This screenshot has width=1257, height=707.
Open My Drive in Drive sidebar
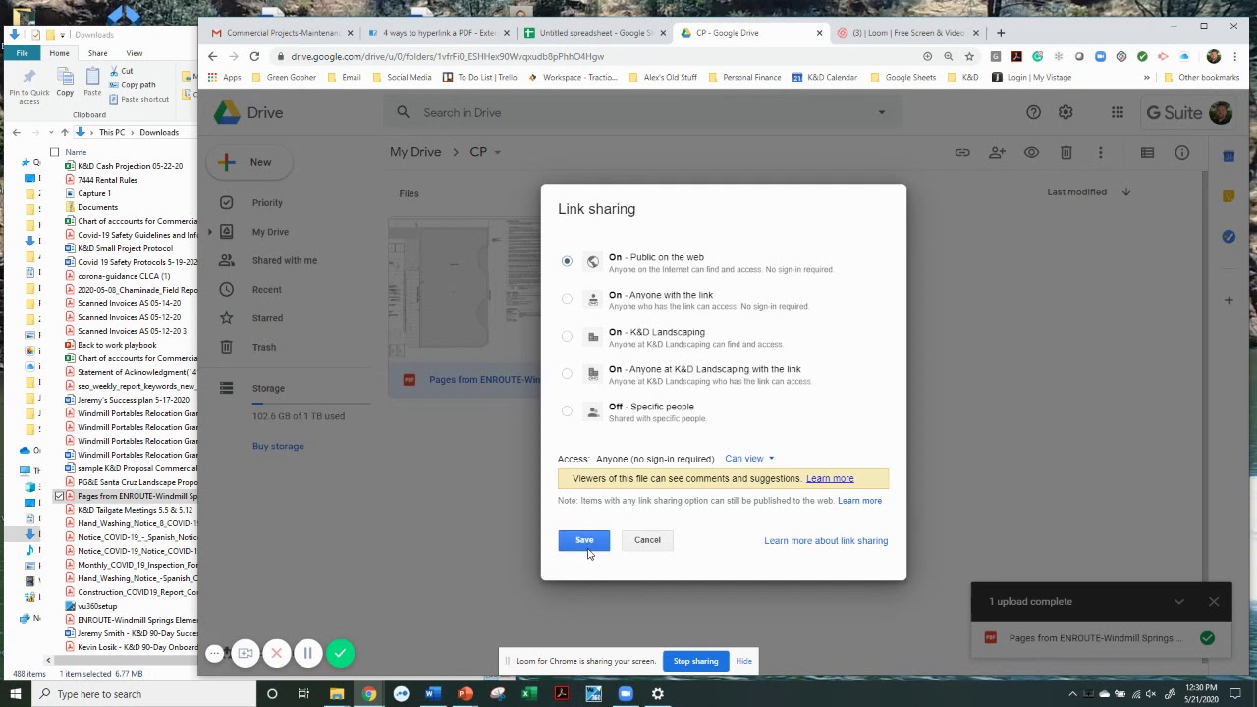pos(270,232)
